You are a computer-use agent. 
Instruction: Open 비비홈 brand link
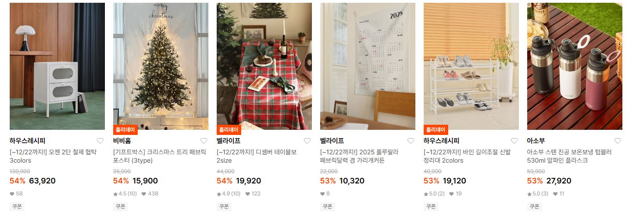(x=122, y=141)
